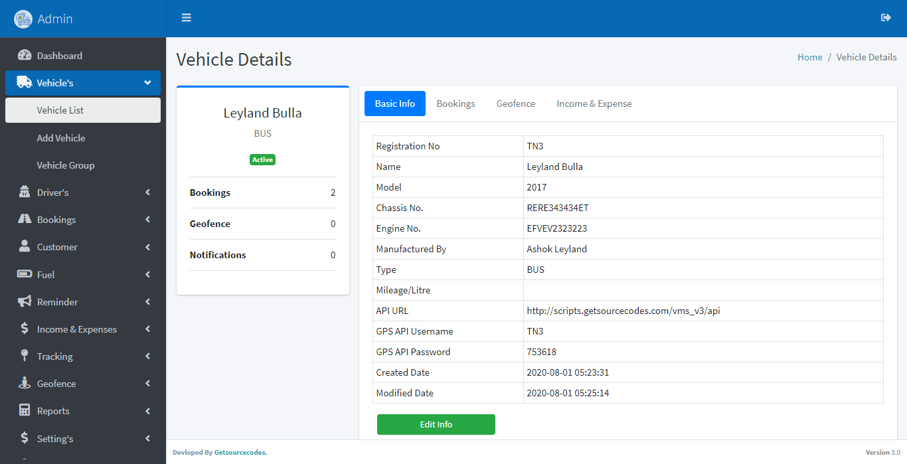Click the Model value 2017
Screen dimensions: 907x464
click(x=537, y=187)
